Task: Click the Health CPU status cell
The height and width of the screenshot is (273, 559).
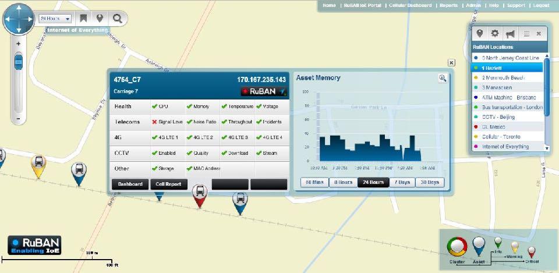Action: (168, 107)
